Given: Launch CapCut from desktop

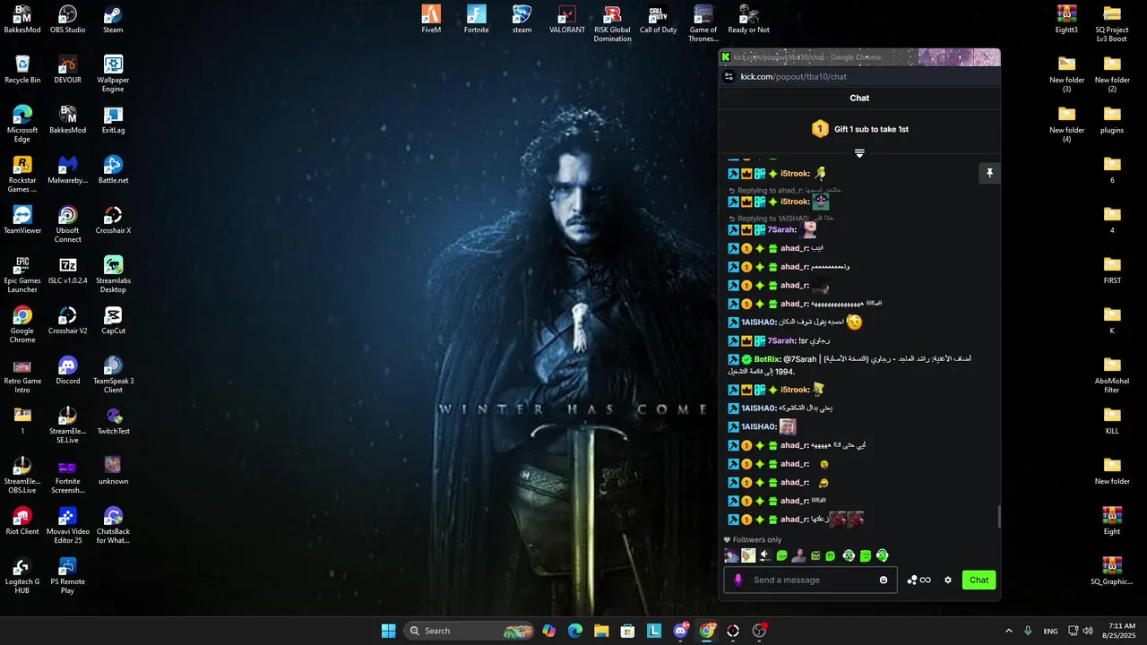Looking at the screenshot, I should 113,320.
